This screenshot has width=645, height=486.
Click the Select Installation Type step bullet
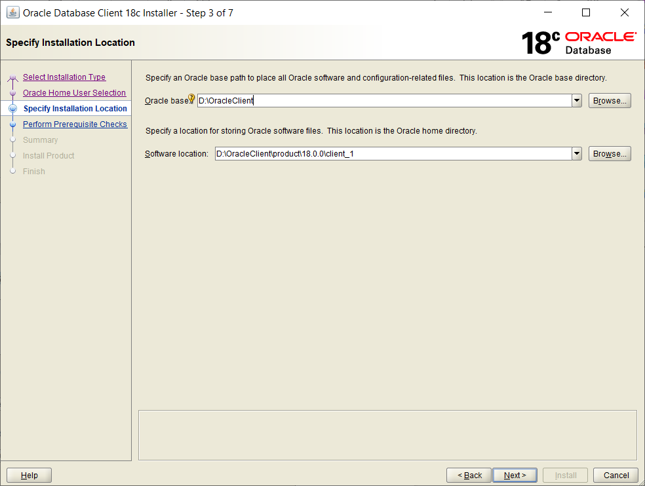point(12,77)
